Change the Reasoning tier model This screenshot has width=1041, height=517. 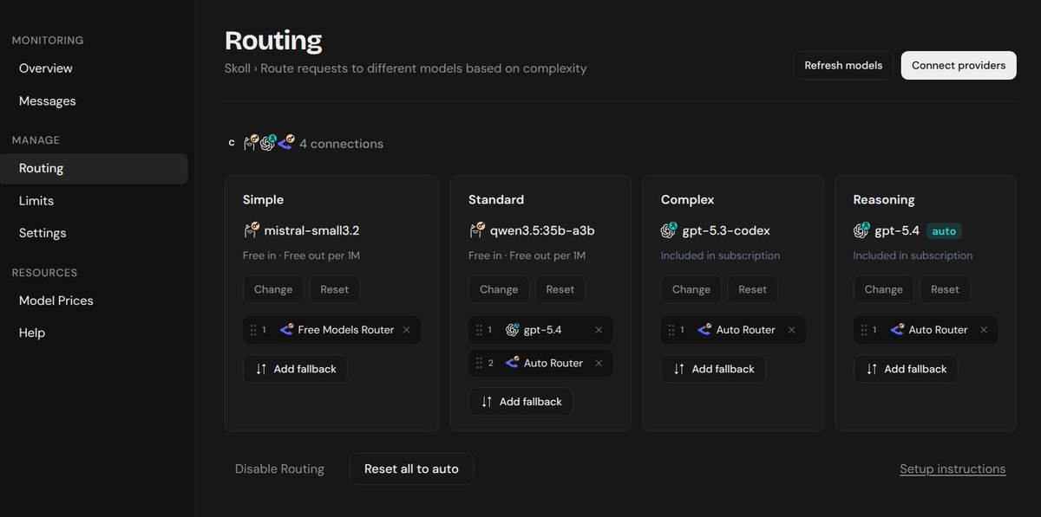(884, 289)
